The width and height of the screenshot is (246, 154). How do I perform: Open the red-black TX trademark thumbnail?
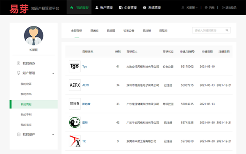tap(75, 141)
